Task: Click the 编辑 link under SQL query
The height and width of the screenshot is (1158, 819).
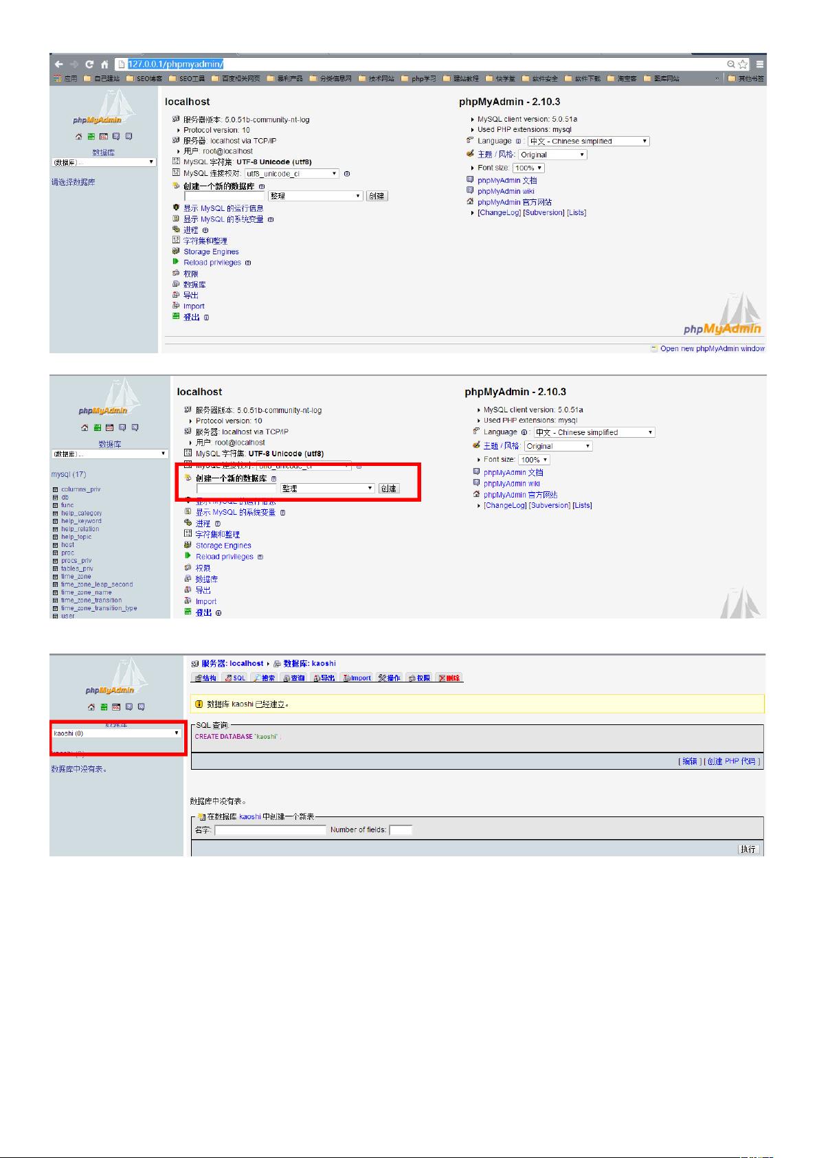Action: coord(690,761)
